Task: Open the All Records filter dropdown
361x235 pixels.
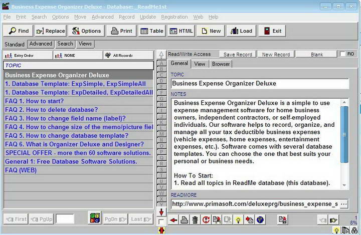Action: click(x=128, y=56)
